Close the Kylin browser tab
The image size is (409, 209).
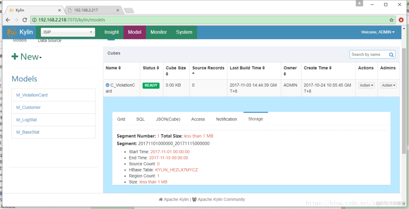click(59, 10)
